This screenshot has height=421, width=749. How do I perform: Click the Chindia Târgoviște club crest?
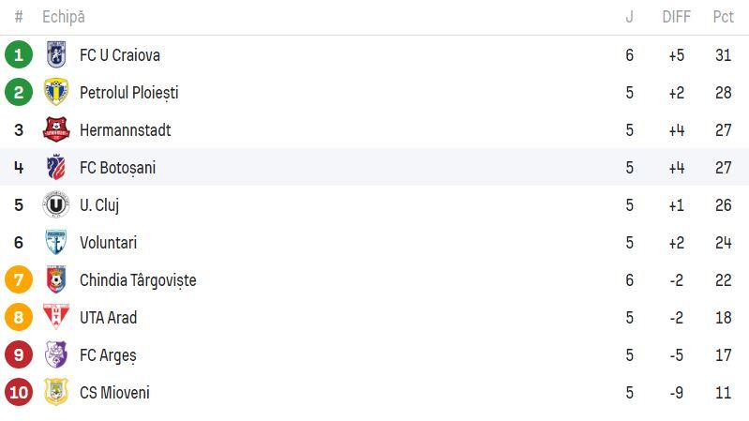[56, 280]
